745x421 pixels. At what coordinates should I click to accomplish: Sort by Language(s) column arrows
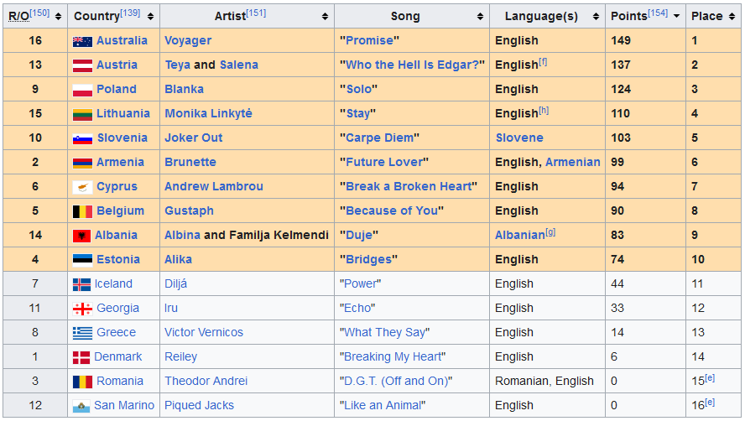[x=597, y=17]
